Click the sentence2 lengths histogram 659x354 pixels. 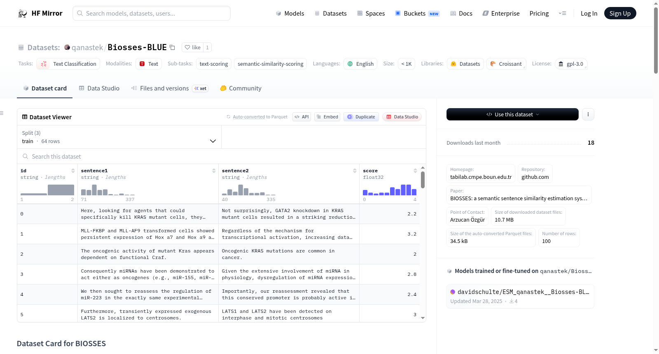point(249,190)
